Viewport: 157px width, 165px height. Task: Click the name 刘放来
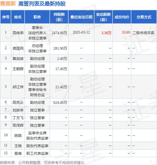coord(18,110)
